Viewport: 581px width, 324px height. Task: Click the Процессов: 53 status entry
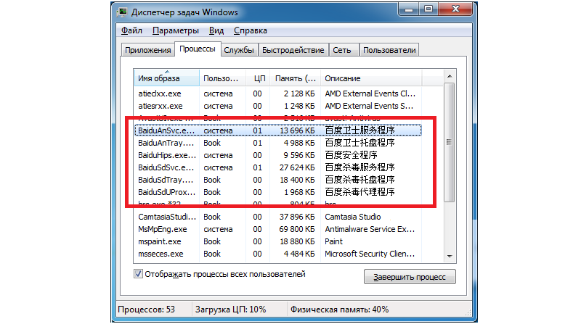coord(147,310)
